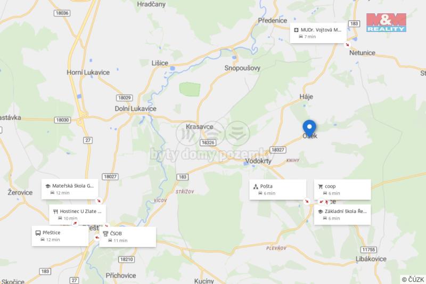Click the Vodokrty village label
Viewport: 426px width, 284px height.
pos(258,161)
